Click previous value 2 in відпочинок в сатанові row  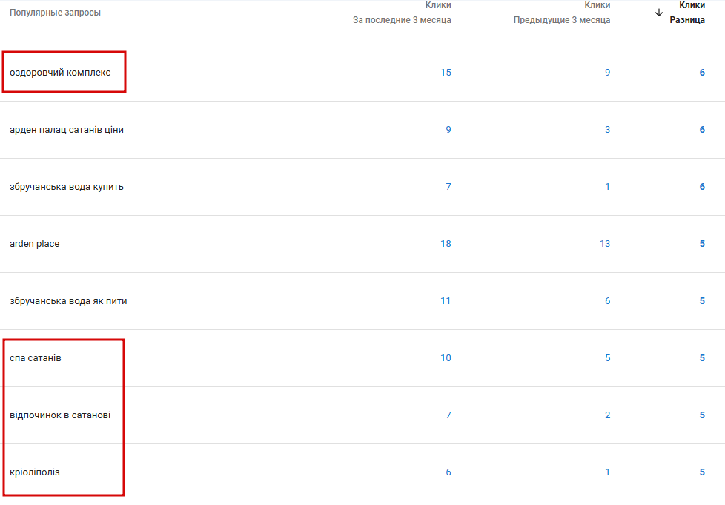[608, 415]
